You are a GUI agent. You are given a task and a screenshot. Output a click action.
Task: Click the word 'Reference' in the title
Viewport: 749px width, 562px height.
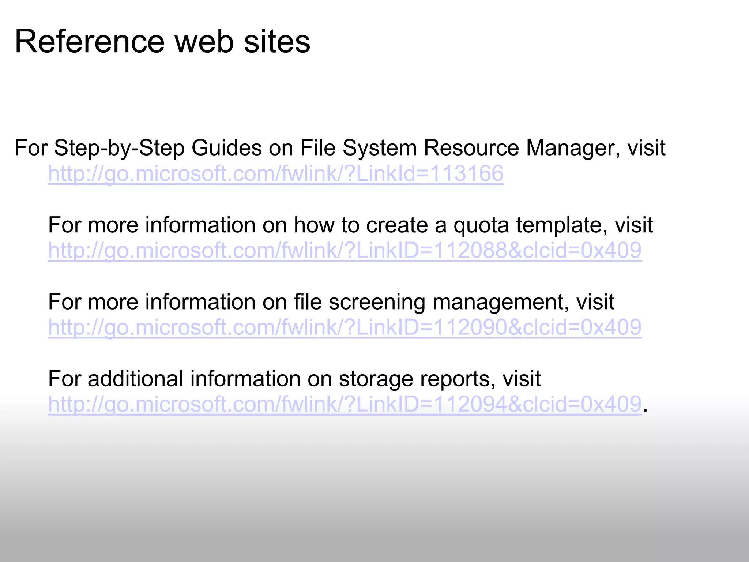pos(90,41)
